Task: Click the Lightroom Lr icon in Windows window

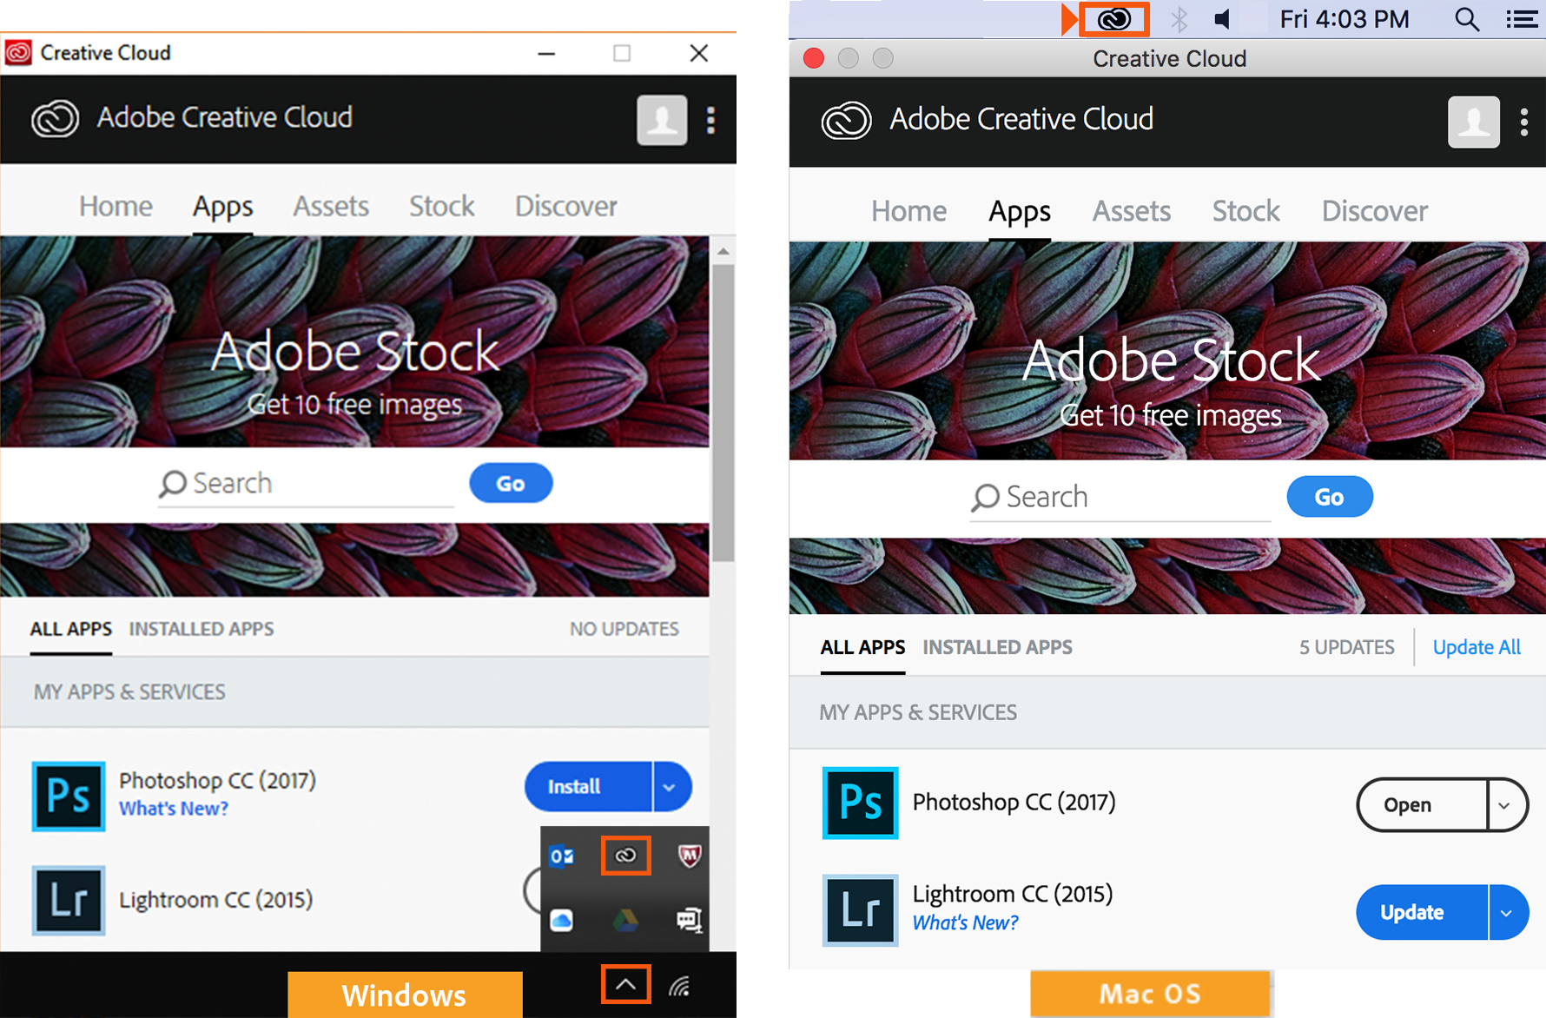Action: [69, 900]
